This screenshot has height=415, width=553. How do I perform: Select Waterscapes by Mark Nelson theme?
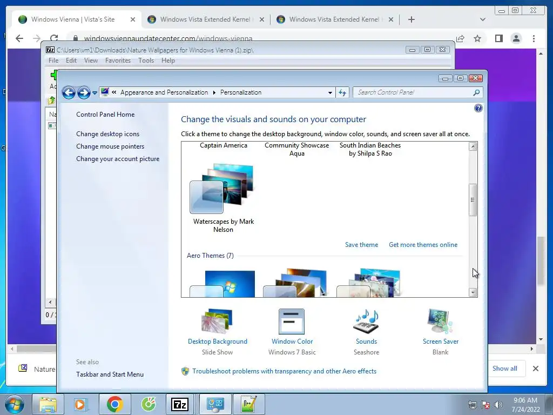pyautogui.click(x=223, y=198)
